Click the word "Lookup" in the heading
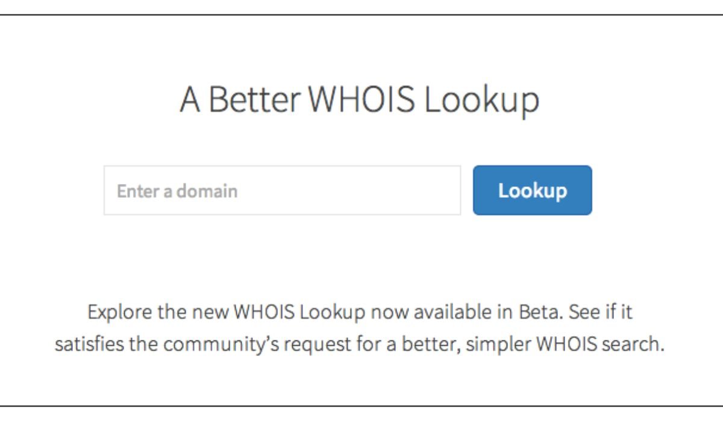This screenshot has height=421, width=723. pyautogui.click(x=481, y=101)
